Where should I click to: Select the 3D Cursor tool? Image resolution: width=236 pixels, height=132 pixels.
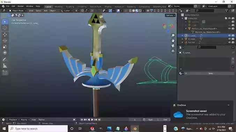[x=5, y=28]
